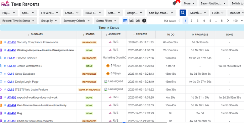Open the Created filter dropdown
244x123 pixels.
[72, 13]
